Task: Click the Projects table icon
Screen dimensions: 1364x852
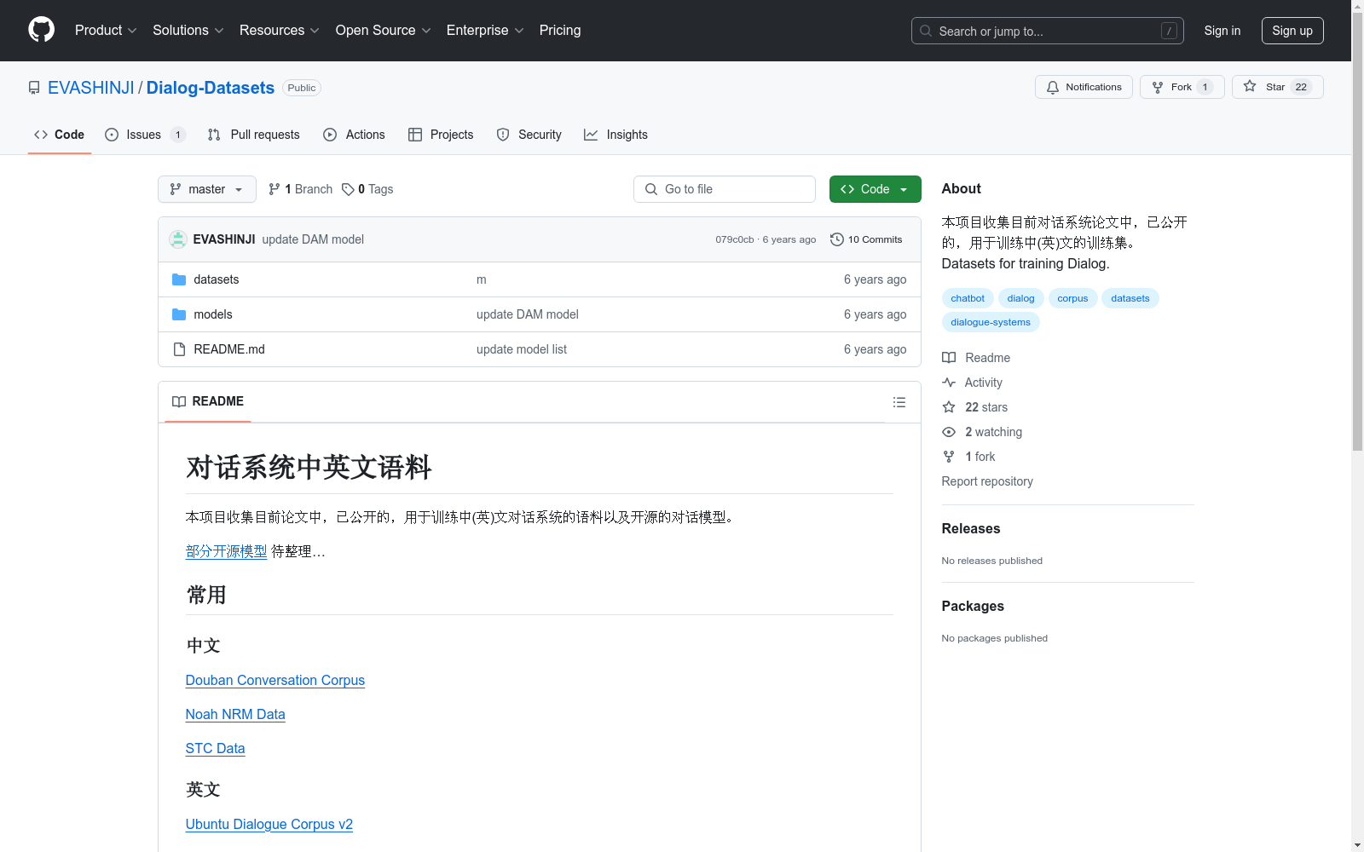Action: pyautogui.click(x=415, y=135)
